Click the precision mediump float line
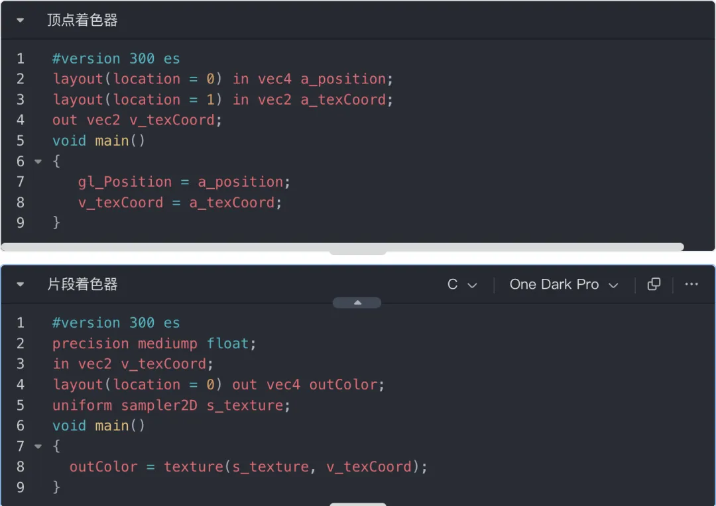This screenshot has height=506, width=716. coord(154,344)
